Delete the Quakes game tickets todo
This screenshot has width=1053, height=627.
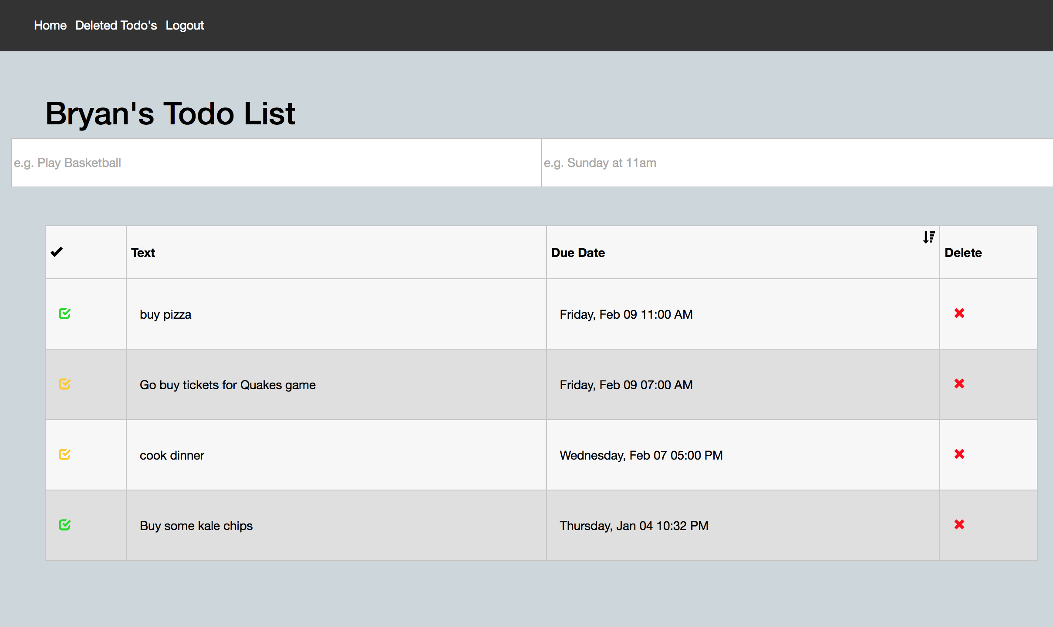pyautogui.click(x=959, y=384)
